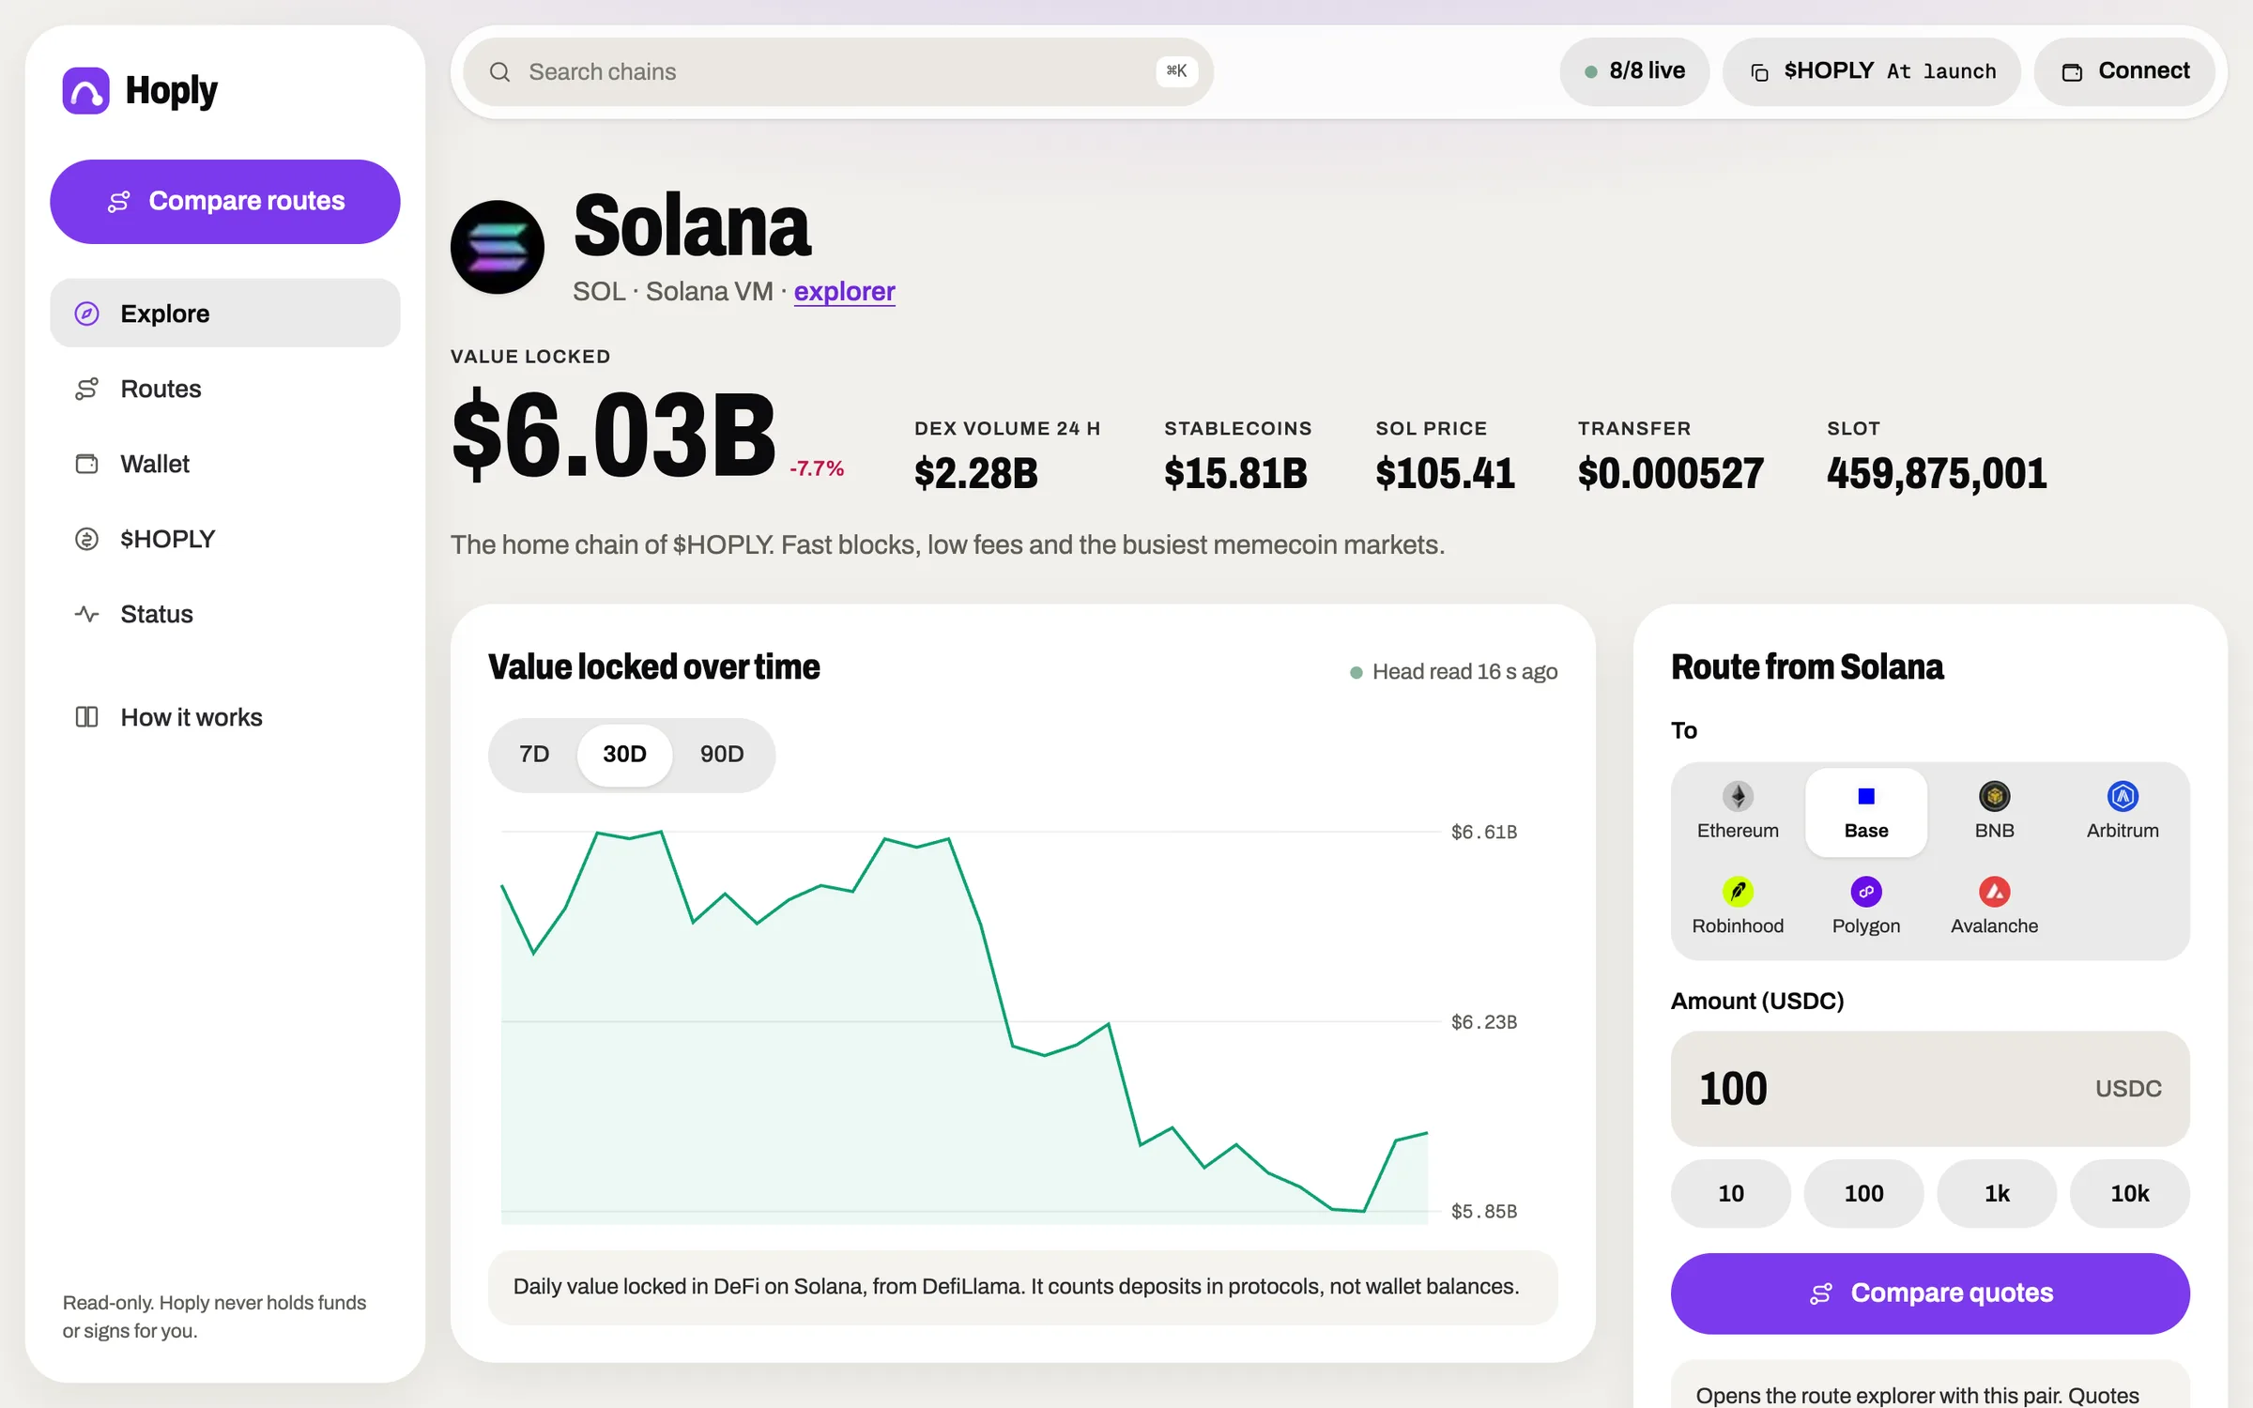Switch chart to 30D range
The image size is (2253, 1408).
(x=624, y=755)
